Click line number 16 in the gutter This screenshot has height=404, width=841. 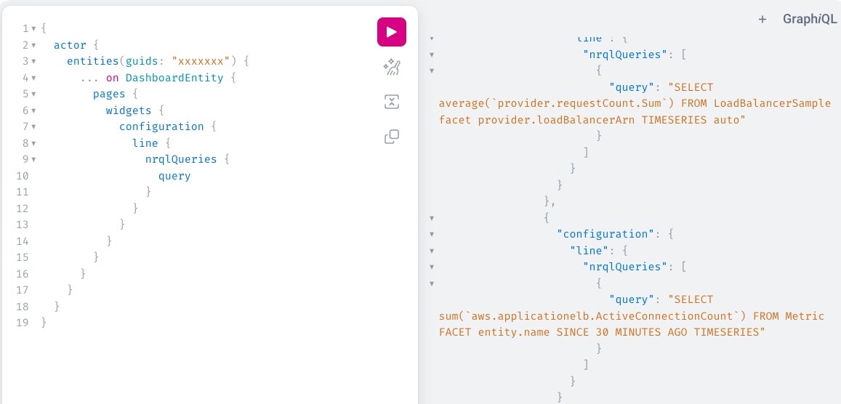click(x=23, y=274)
